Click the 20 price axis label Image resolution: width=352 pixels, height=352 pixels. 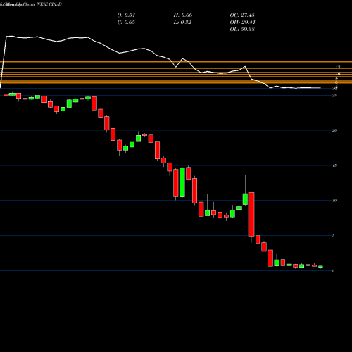[x=334, y=130]
